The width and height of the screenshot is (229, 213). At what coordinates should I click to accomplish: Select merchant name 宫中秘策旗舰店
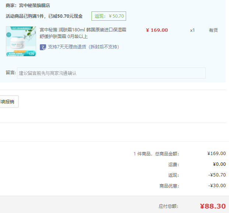(34, 6)
